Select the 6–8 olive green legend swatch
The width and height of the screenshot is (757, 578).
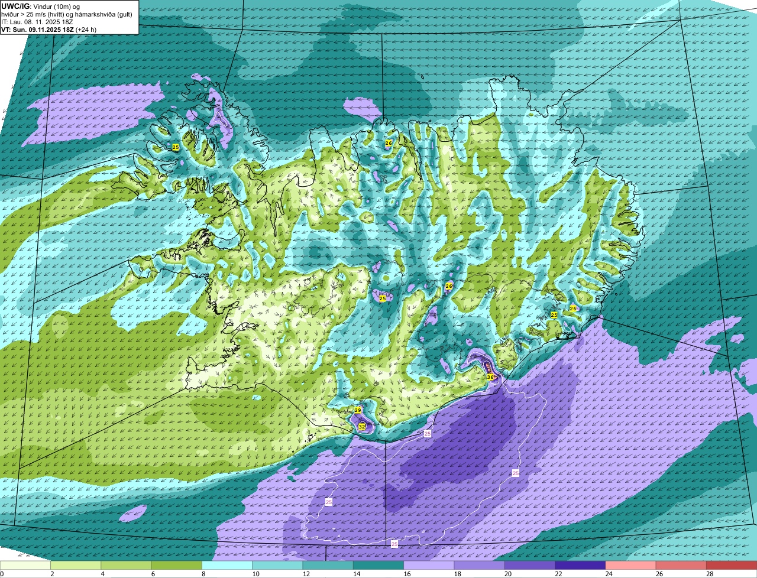pos(177,566)
